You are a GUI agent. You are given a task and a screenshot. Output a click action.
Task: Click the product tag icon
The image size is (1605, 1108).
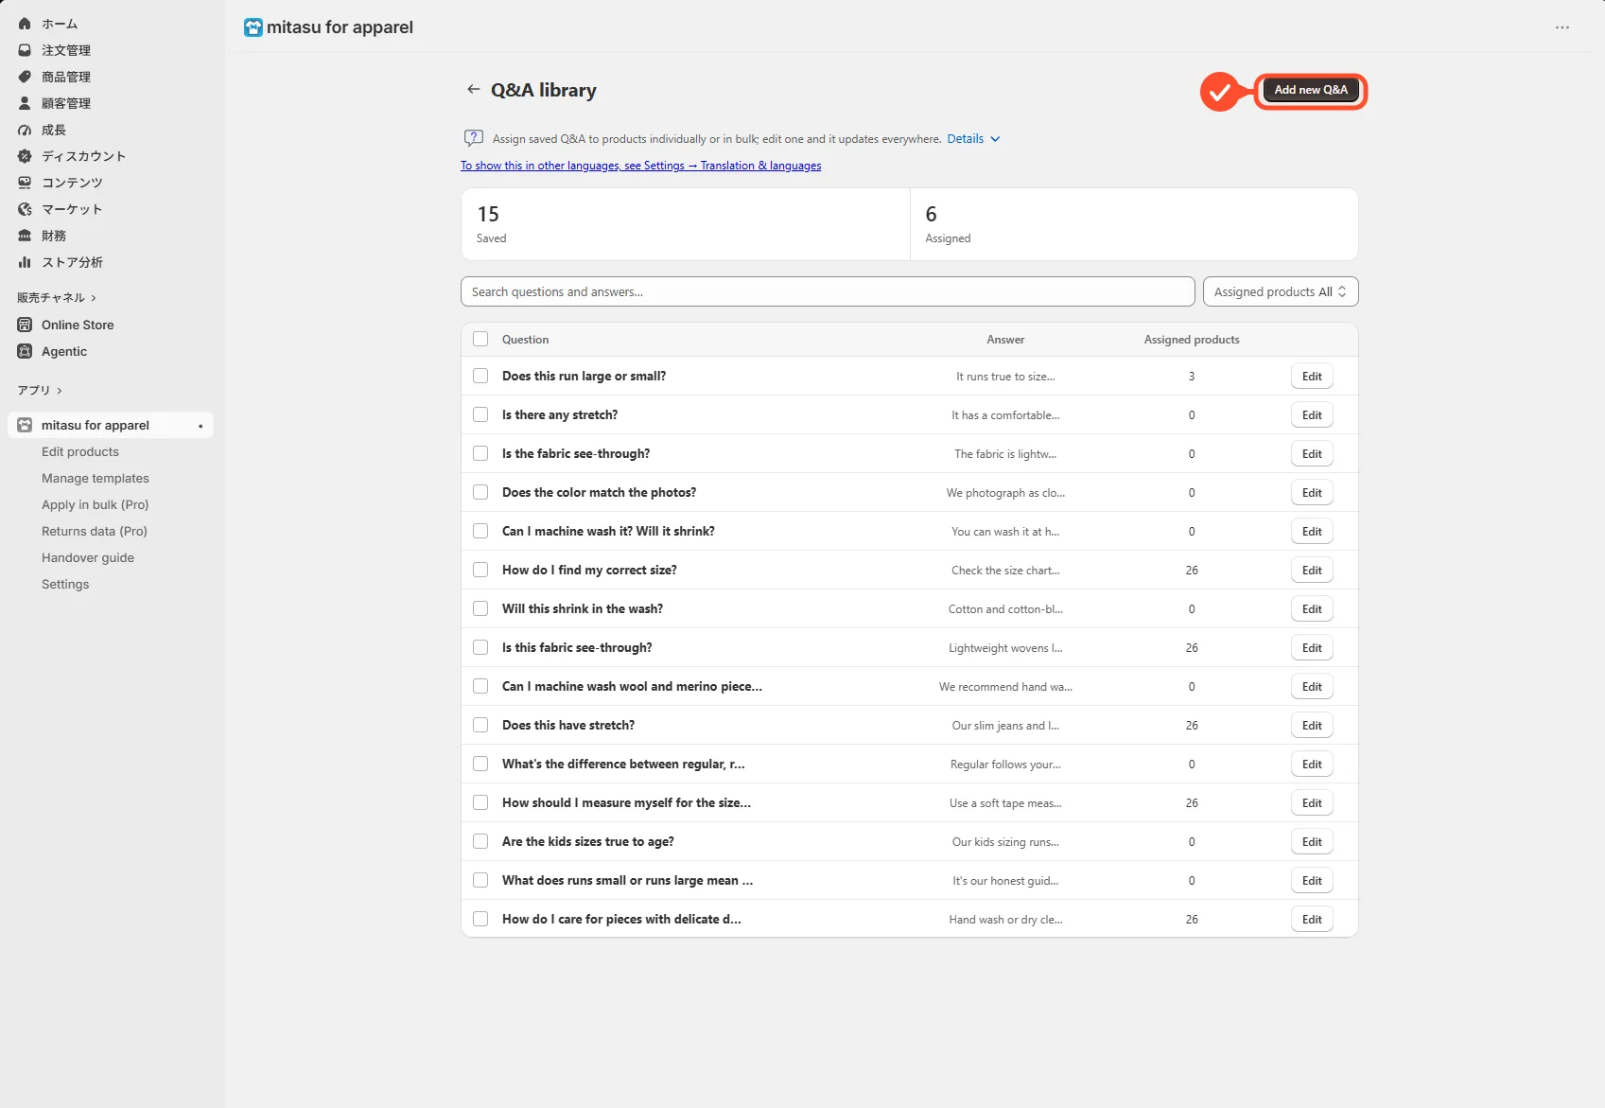tap(25, 77)
